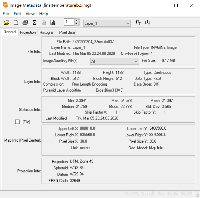This screenshot has width=200, height=198.
Task: Click the window resize grip at corner
Action: (198, 196)
